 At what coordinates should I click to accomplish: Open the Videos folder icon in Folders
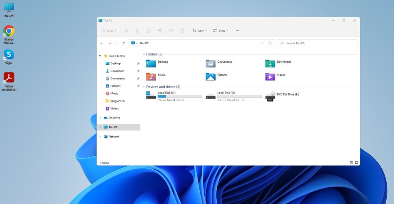pos(270,77)
